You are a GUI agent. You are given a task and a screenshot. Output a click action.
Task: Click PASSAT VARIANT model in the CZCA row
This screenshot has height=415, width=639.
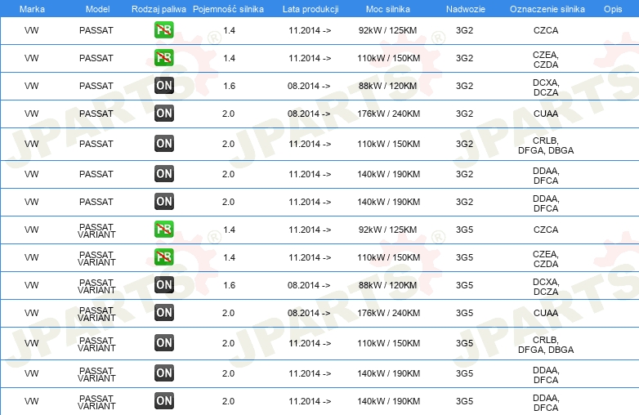[x=96, y=230]
